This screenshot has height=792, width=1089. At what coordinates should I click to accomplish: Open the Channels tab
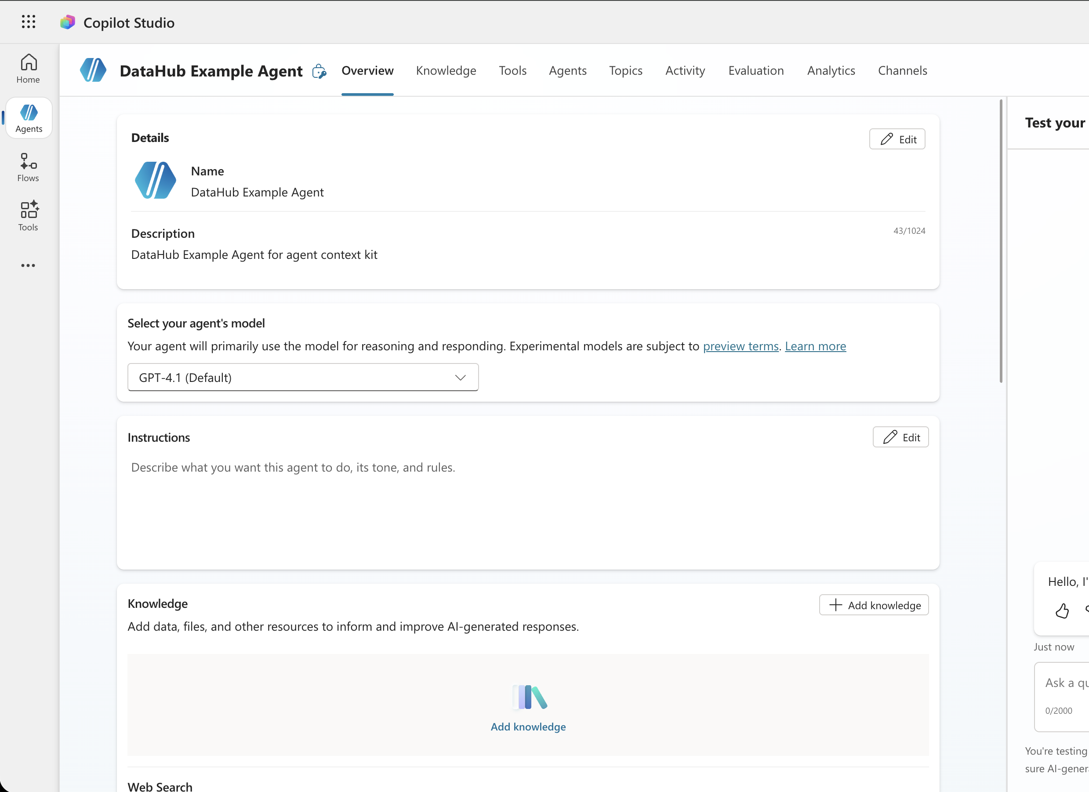point(902,71)
